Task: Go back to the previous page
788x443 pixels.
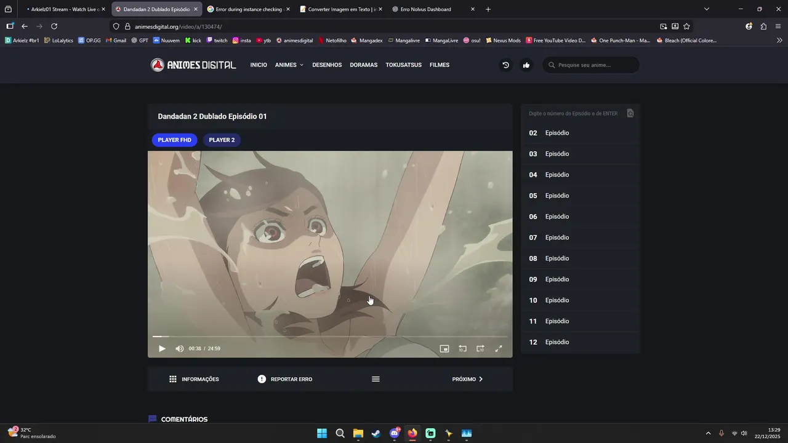Action: 25,26
